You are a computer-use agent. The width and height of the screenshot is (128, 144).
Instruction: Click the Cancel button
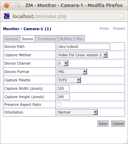coord(118,124)
